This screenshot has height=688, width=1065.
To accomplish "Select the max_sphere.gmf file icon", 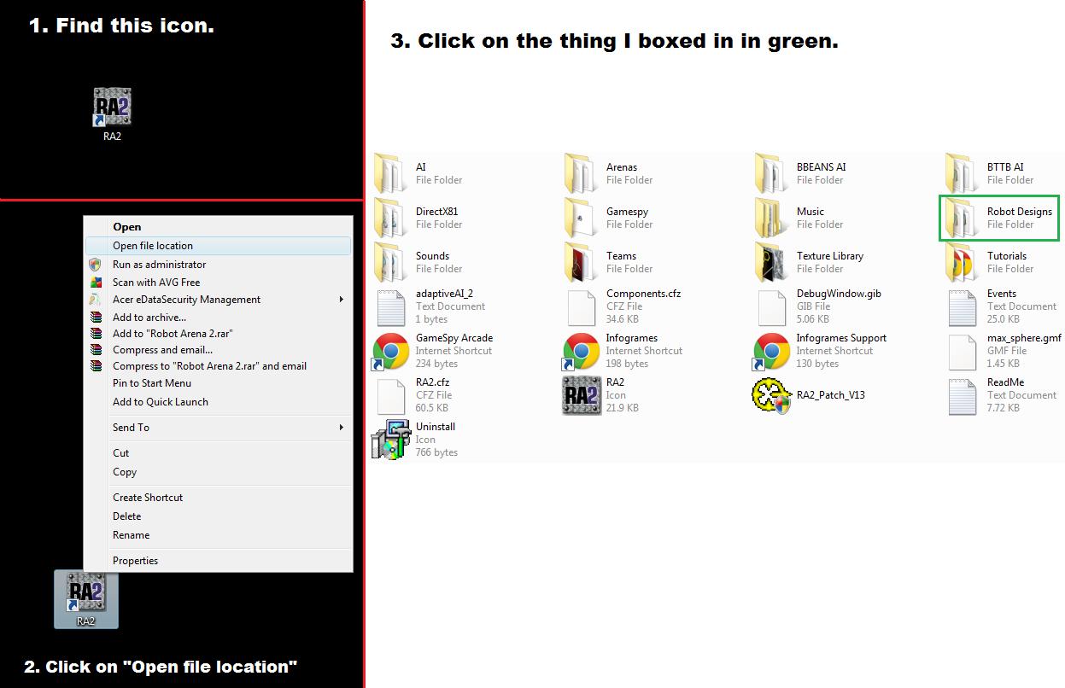I will [963, 351].
